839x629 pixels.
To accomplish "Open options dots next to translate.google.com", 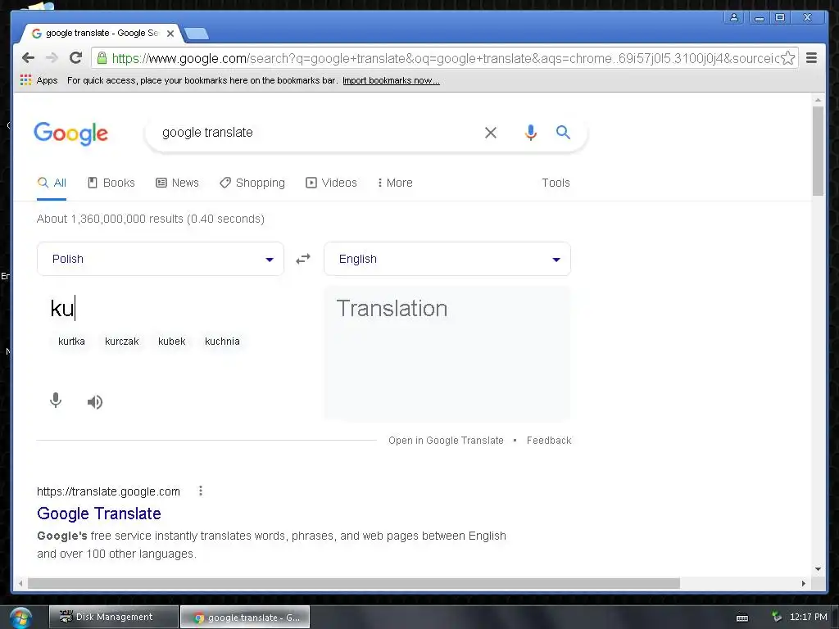I will 201,491.
